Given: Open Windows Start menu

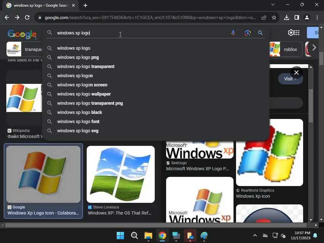Looking at the screenshot, I should pos(120,235).
